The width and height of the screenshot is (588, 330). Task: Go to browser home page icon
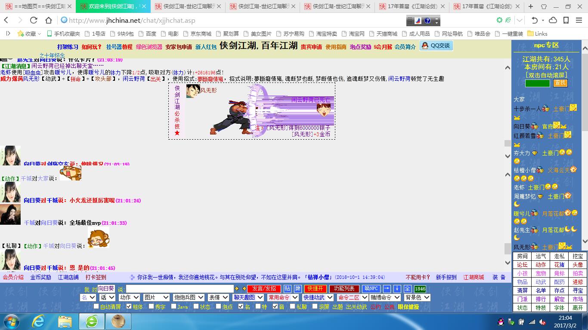[x=49, y=20]
